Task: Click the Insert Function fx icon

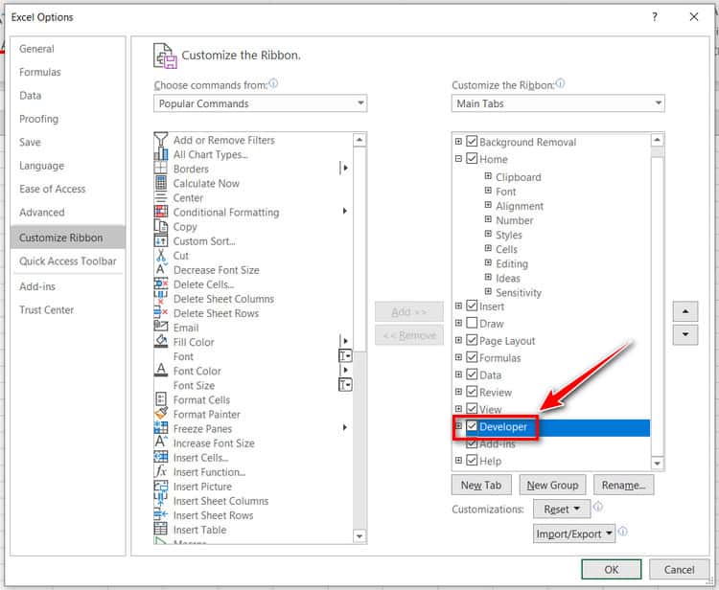Action: coord(161,472)
